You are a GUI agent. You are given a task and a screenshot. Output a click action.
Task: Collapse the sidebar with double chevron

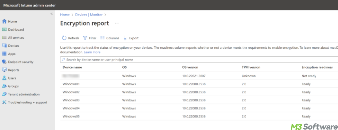coord(52,14)
